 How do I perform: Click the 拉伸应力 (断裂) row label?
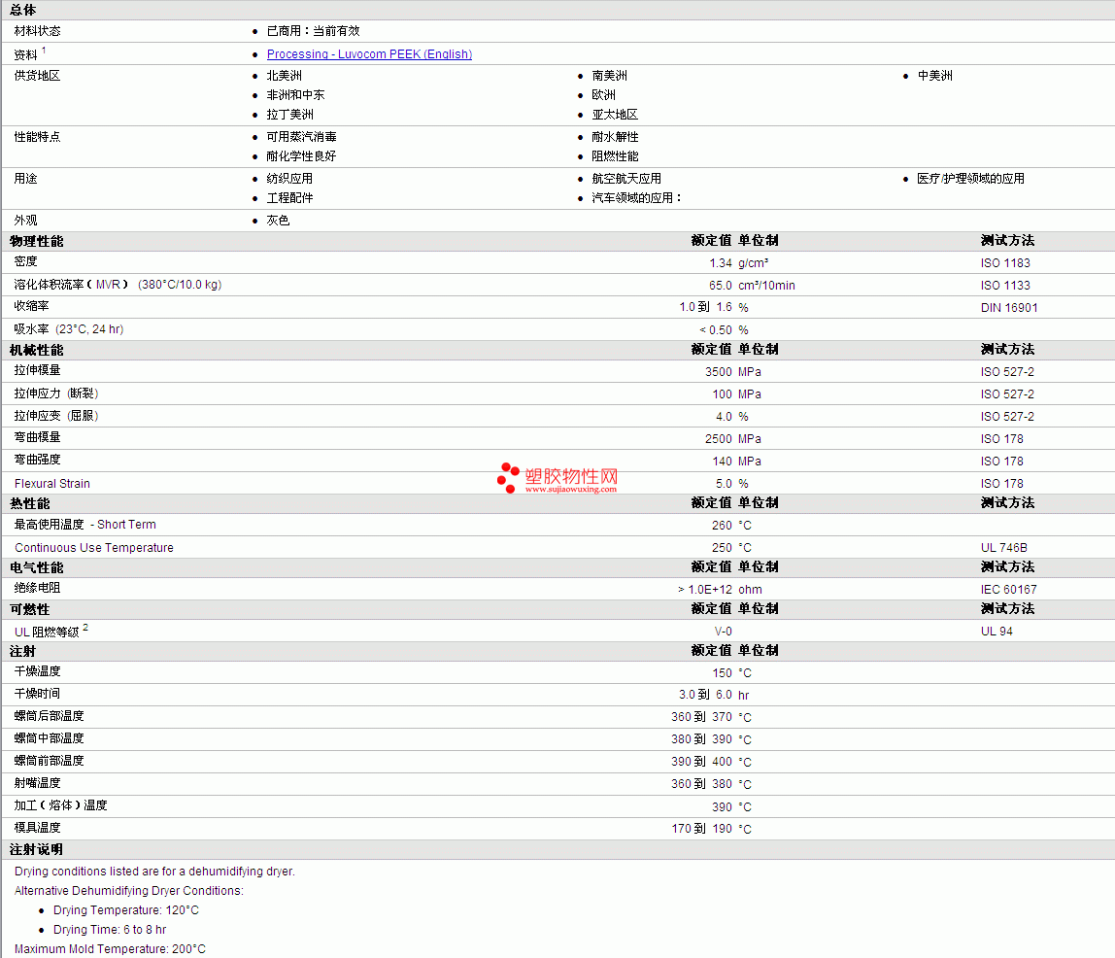[56, 393]
